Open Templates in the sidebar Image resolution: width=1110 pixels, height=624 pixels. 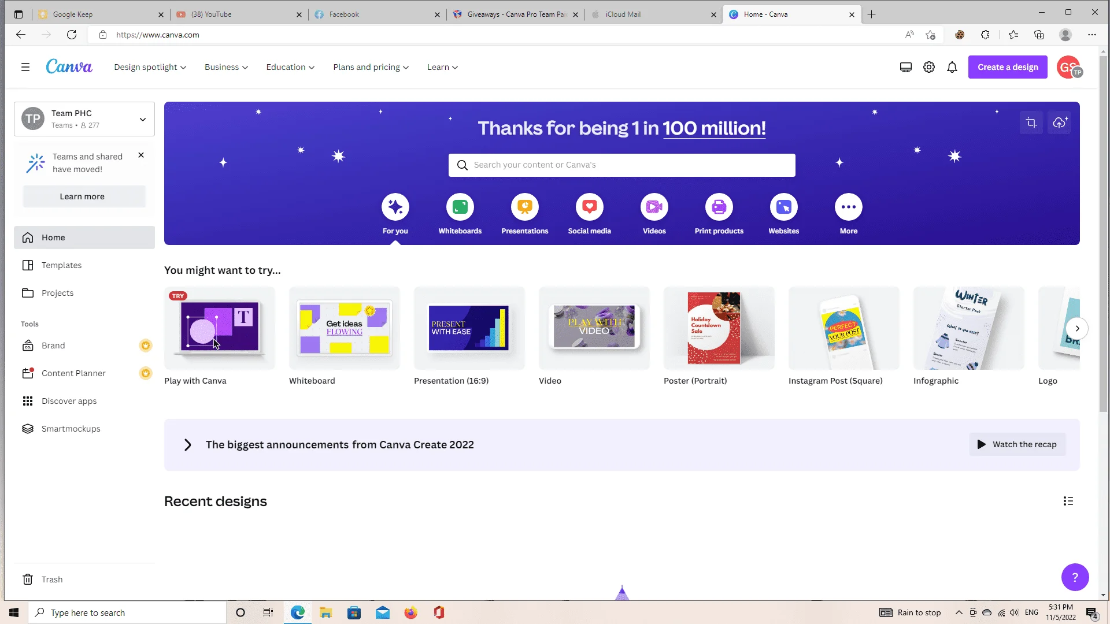point(84,265)
